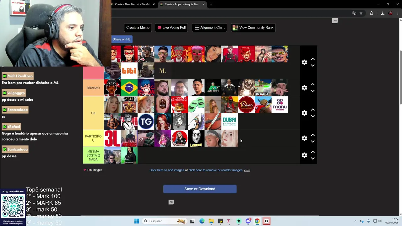This screenshot has height=226, width=402.
Task: Click the green MESMA BOSTA Q NADA label
Action: click(x=93, y=155)
